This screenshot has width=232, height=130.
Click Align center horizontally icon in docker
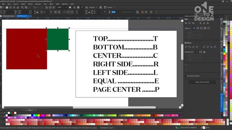pyautogui.click(x=190, y=23)
